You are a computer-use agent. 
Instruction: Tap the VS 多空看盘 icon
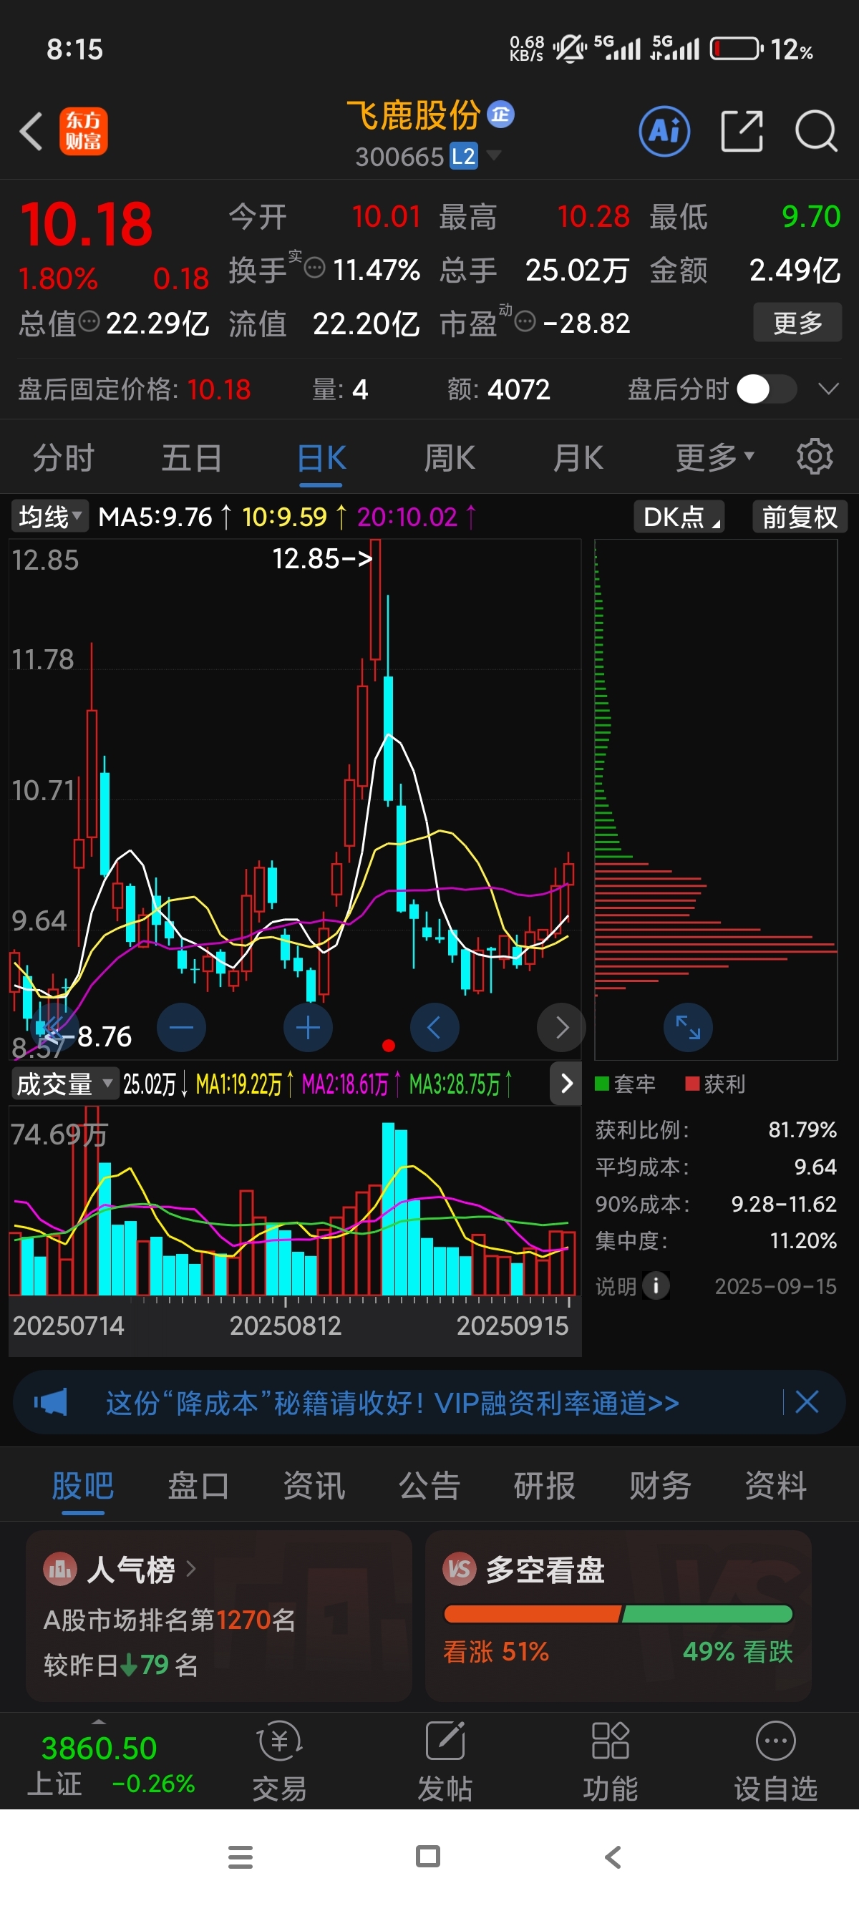[459, 1569]
